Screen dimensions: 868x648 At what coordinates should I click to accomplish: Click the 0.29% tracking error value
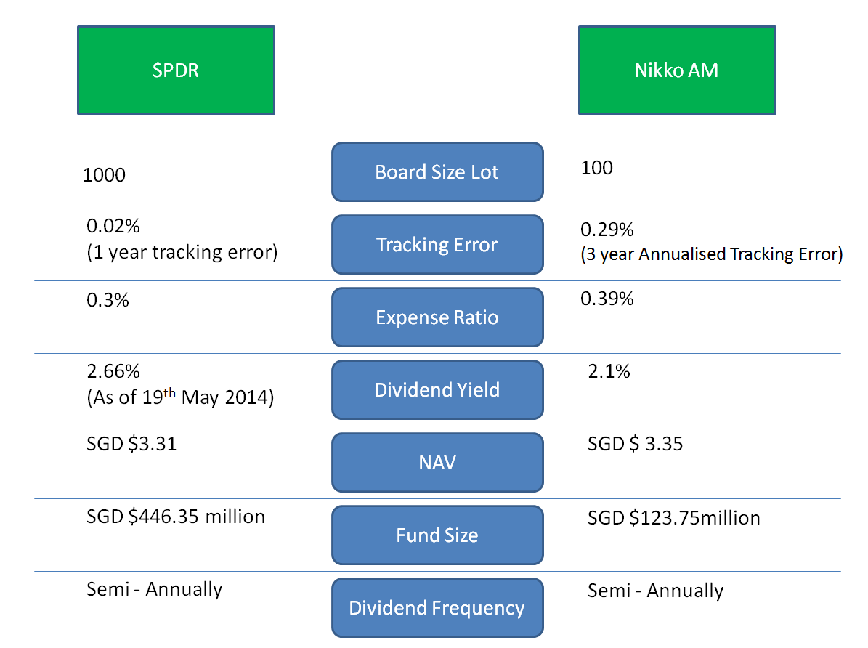click(x=607, y=230)
